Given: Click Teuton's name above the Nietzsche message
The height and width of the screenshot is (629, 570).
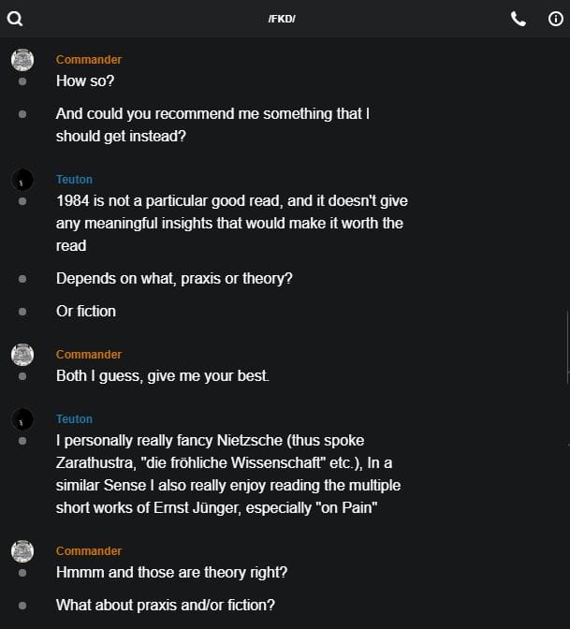Looking at the screenshot, I should pyautogui.click(x=74, y=419).
